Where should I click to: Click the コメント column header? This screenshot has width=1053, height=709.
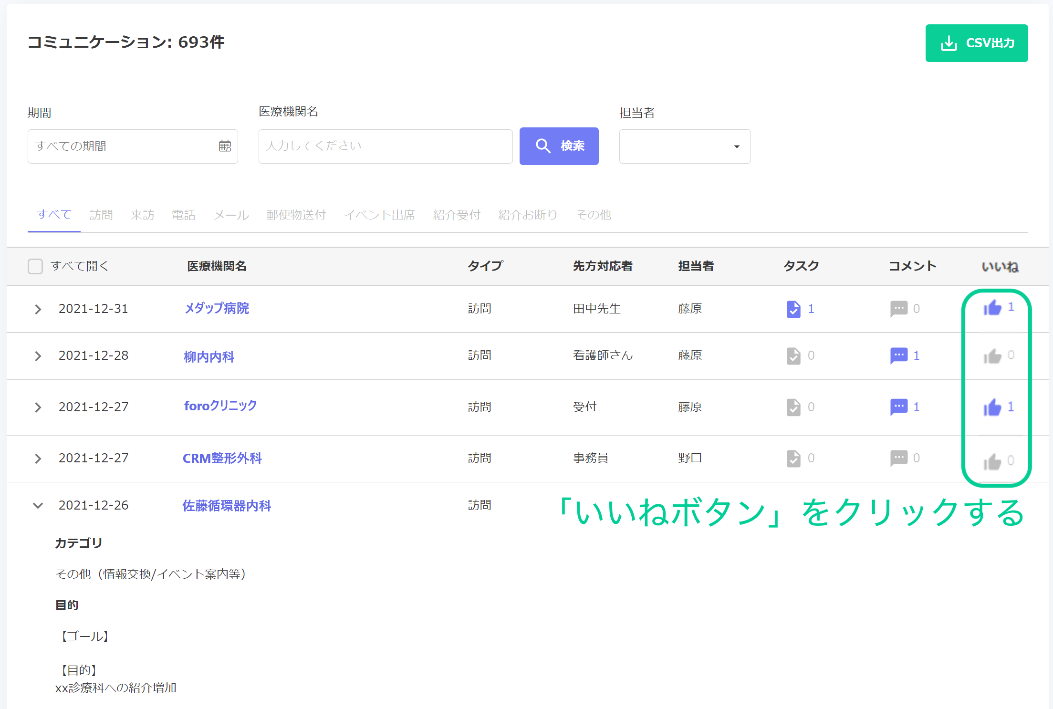coord(912,266)
